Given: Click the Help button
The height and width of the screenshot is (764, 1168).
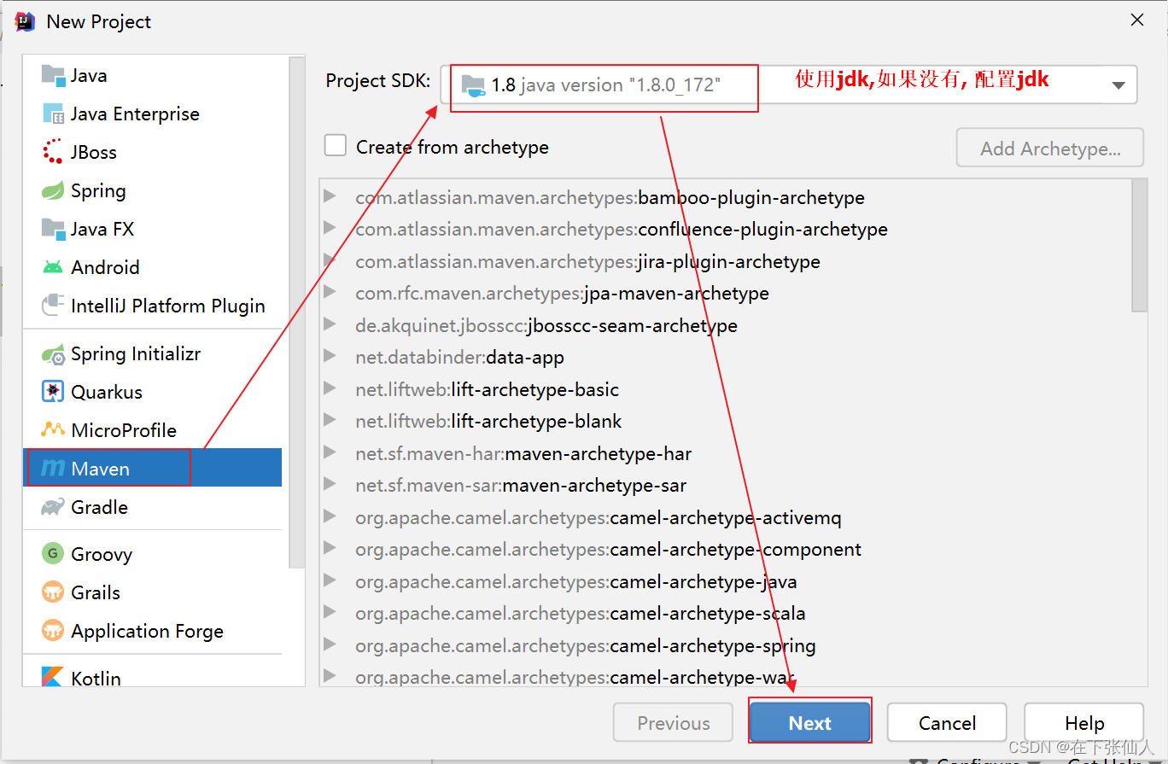Looking at the screenshot, I should pos(1084,723).
